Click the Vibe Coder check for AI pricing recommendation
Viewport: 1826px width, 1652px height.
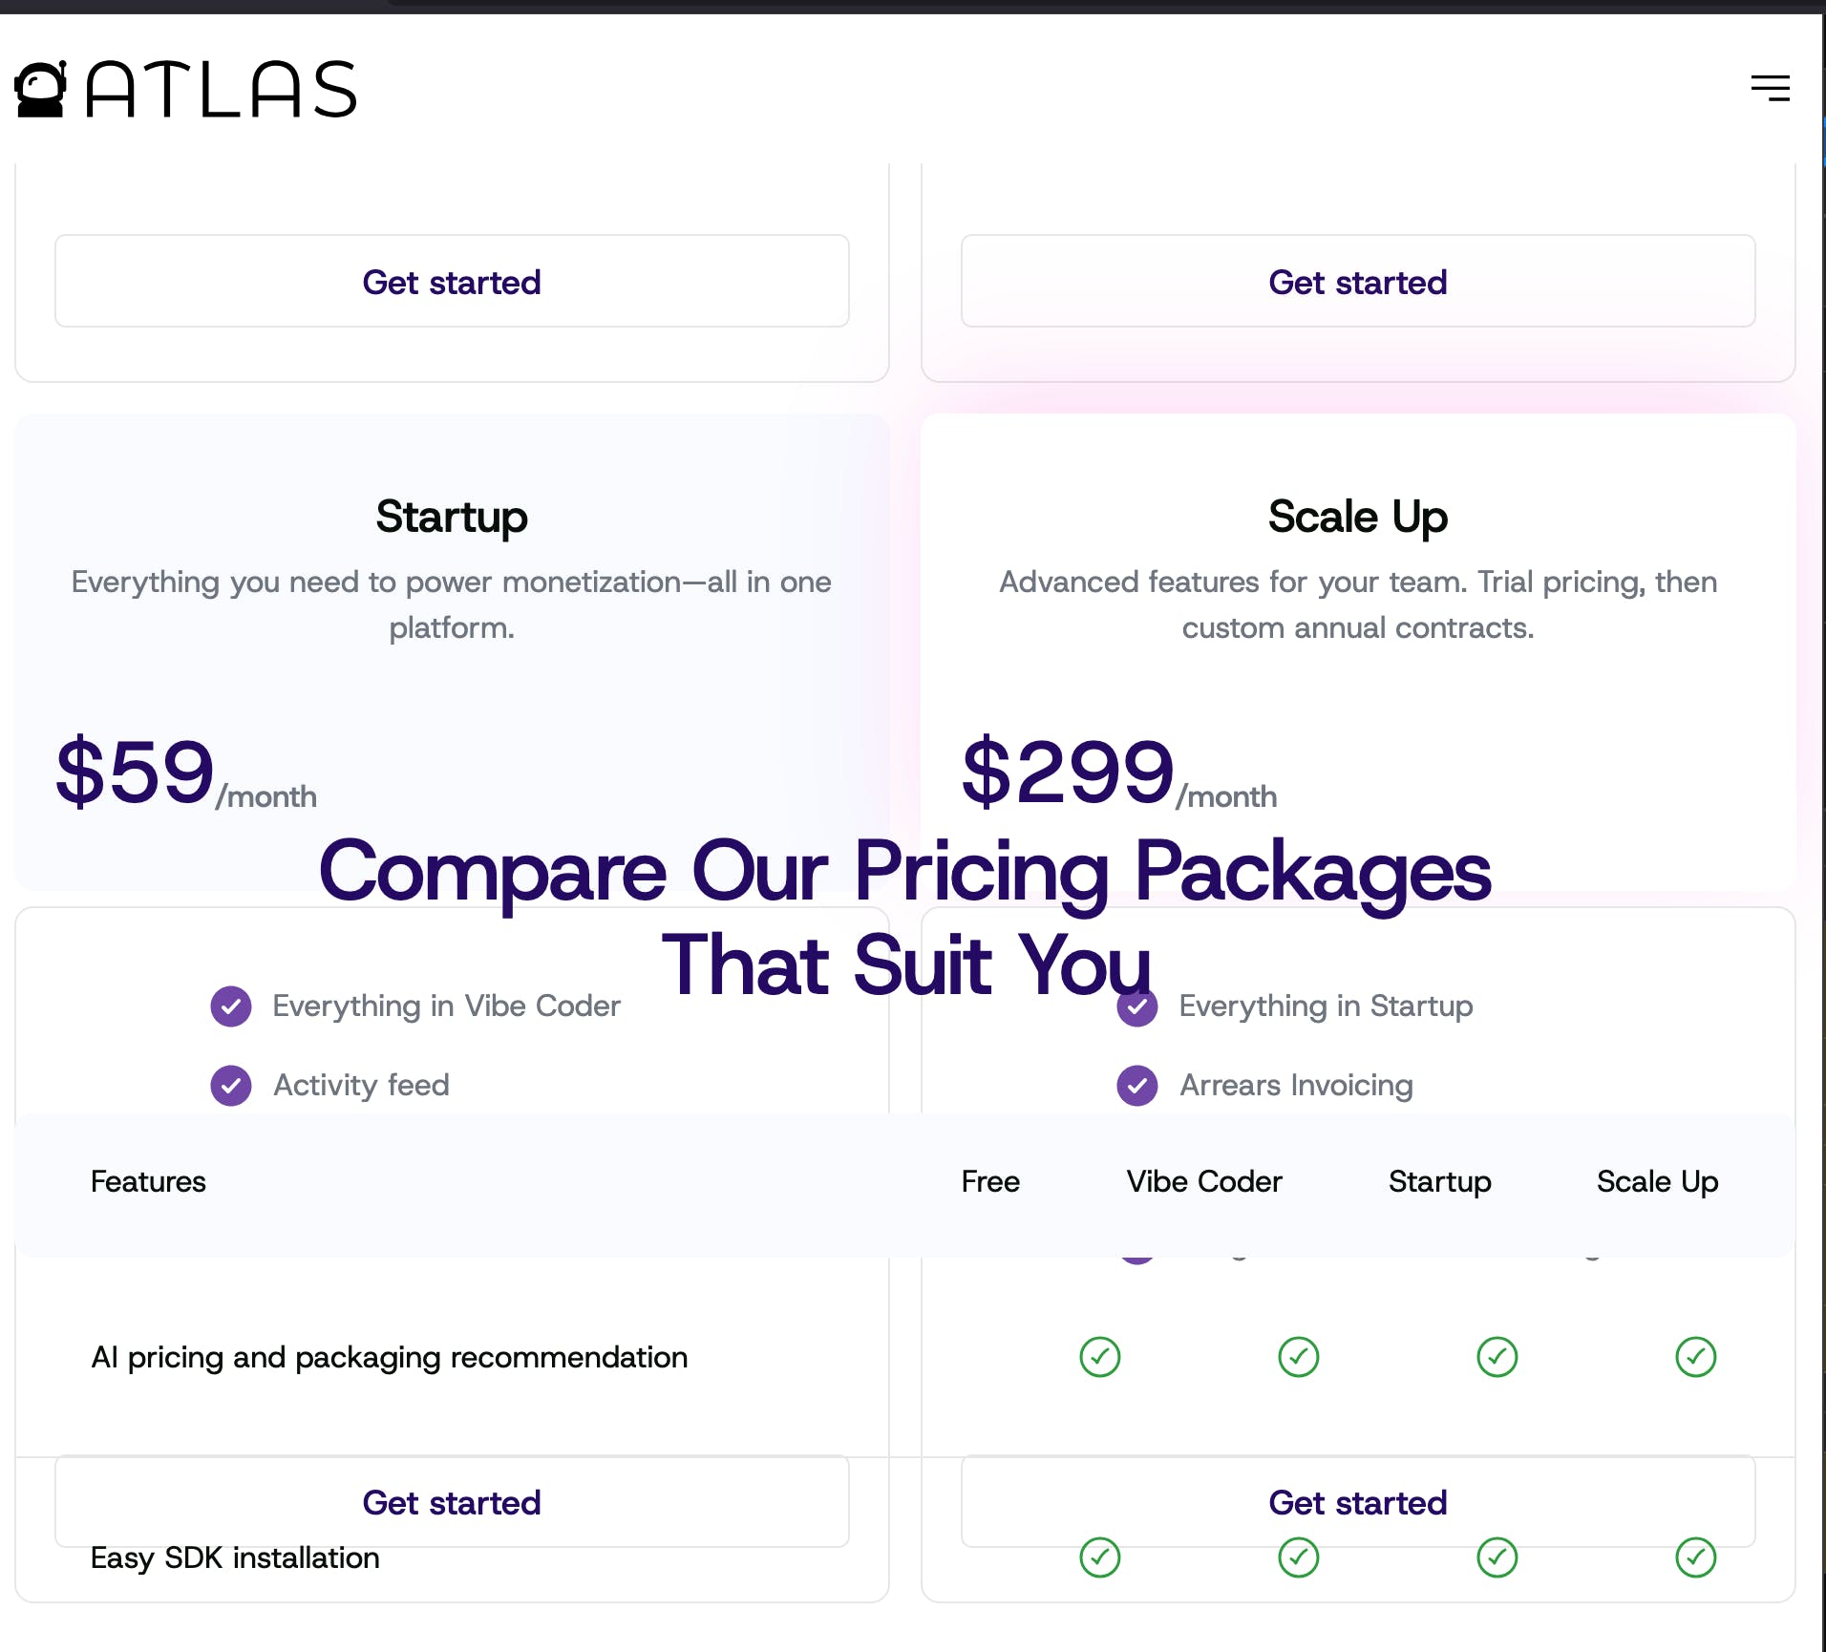click(x=1299, y=1357)
